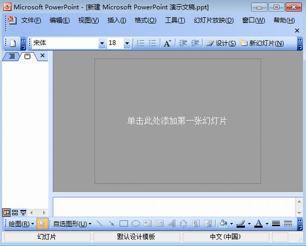
Task: Click the numbered list icon
Action: pos(140,43)
